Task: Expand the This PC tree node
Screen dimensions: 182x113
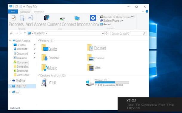Action: (10, 86)
